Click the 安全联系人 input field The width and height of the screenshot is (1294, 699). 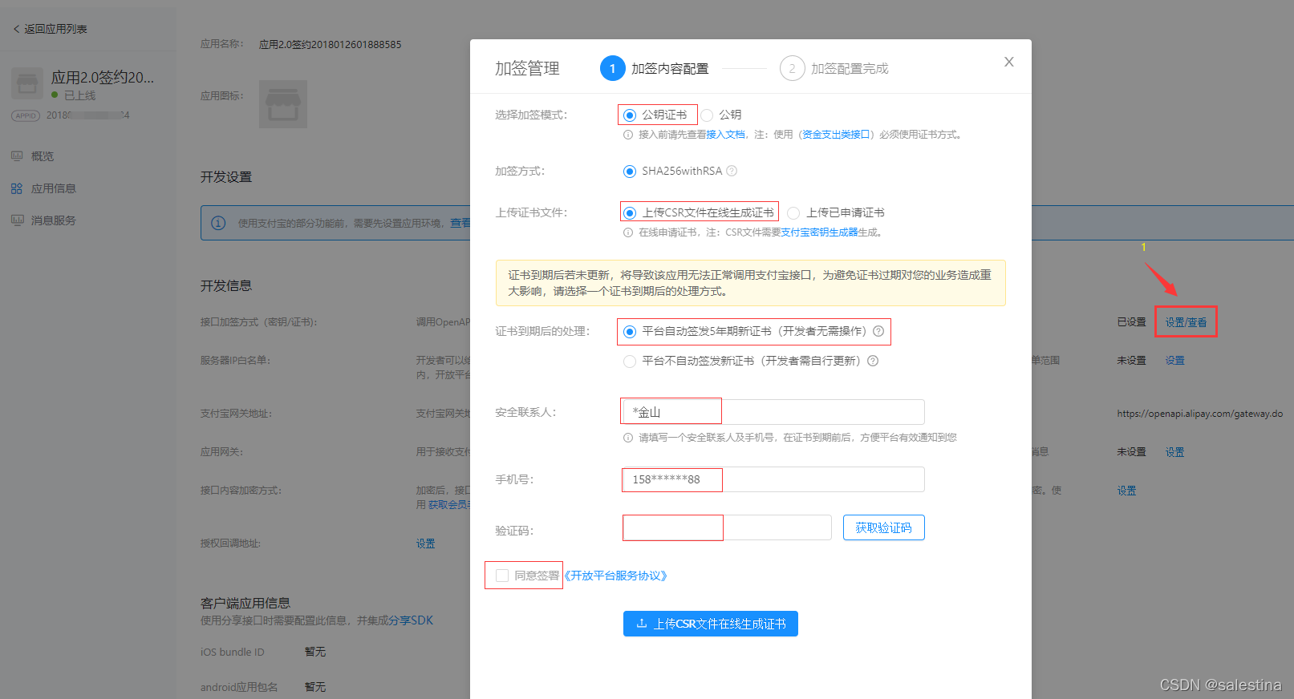773,412
